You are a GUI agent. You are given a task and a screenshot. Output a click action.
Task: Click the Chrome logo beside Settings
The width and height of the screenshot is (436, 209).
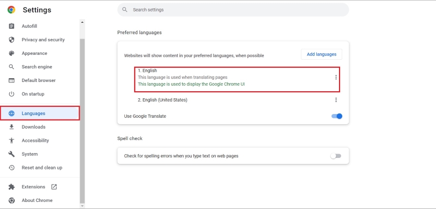pyautogui.click(x=11, y=10)
